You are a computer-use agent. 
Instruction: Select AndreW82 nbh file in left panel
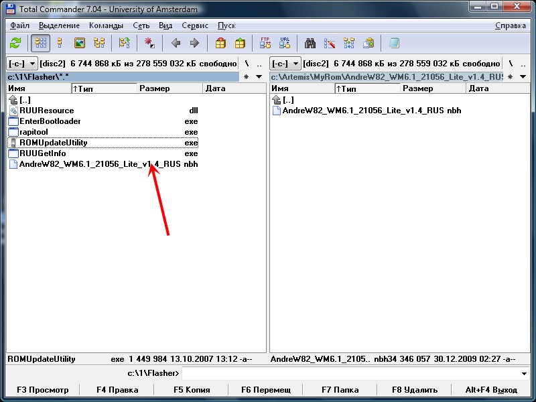click(103, 164)
